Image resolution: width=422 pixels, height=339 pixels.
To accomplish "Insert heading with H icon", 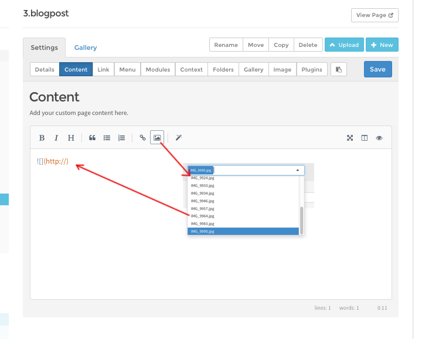I will (71, 138).
